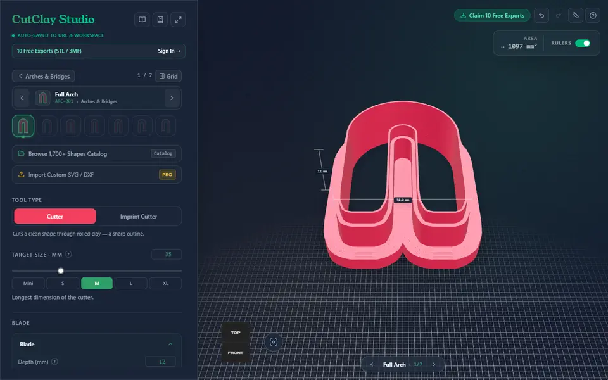Click the Auto-saved to URL & Workspace status
The height and width of the screenshot is (380, 608).
(x=58, y=35)
